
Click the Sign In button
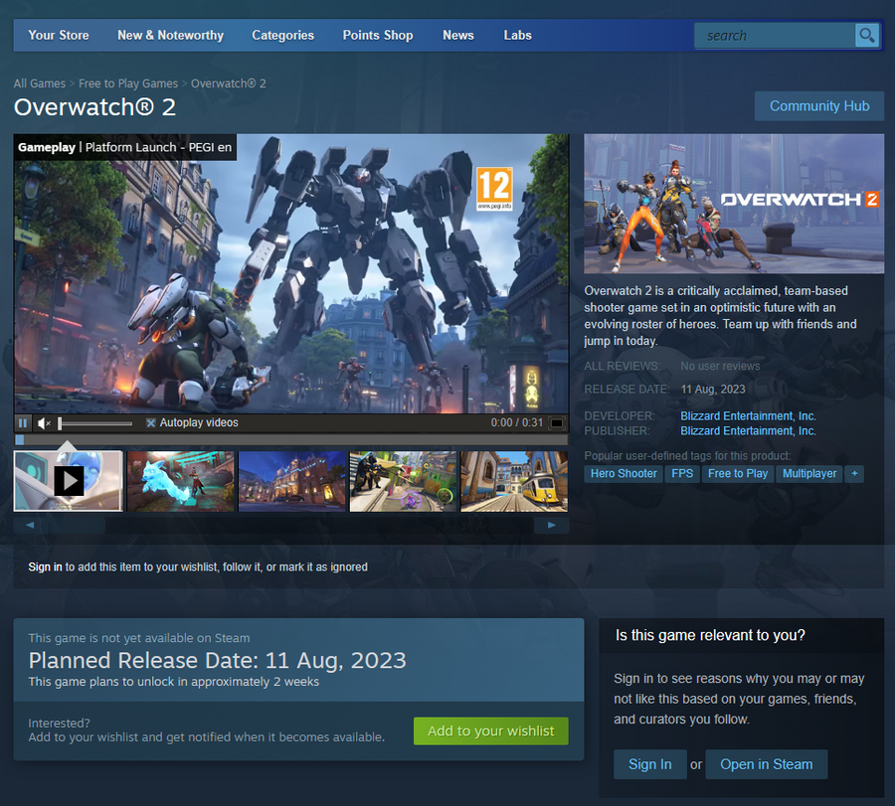649,764
